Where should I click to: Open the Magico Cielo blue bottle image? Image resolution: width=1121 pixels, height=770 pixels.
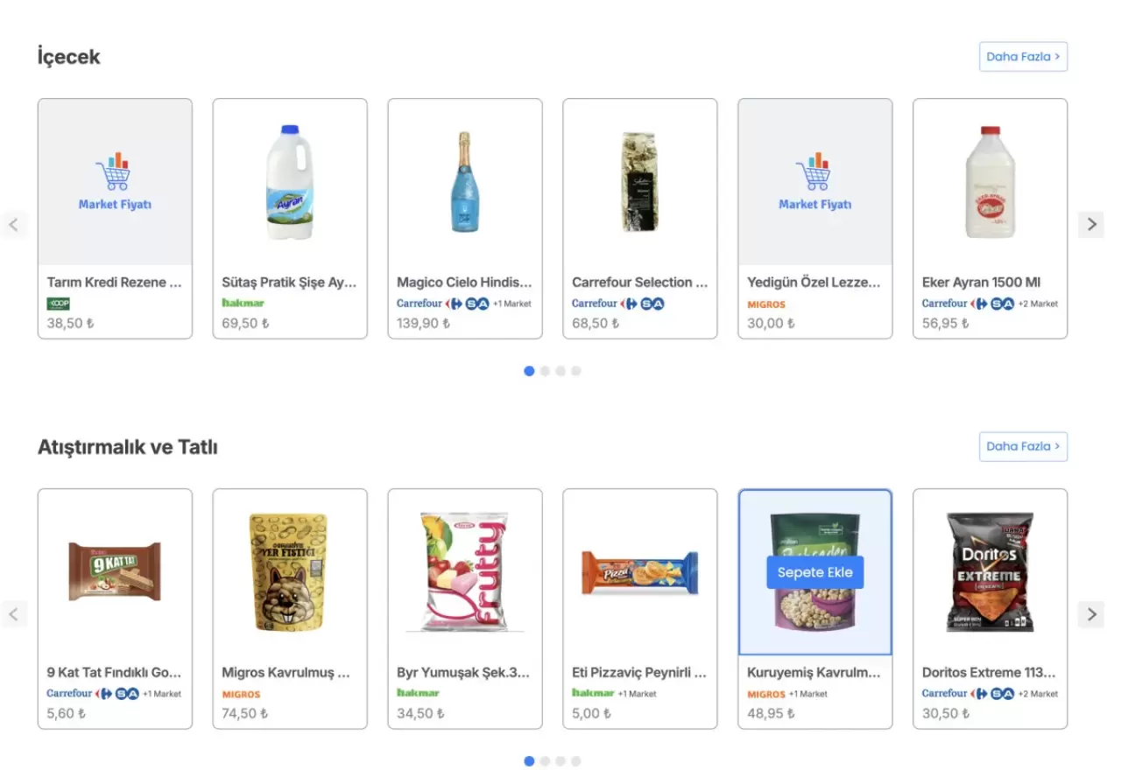coord(465,182)
